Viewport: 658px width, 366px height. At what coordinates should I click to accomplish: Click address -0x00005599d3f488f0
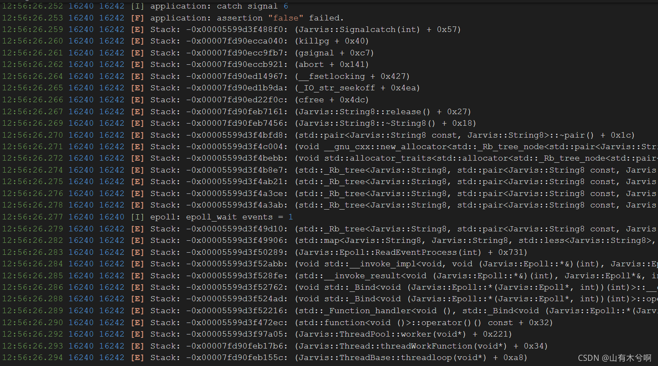(237, 29)
